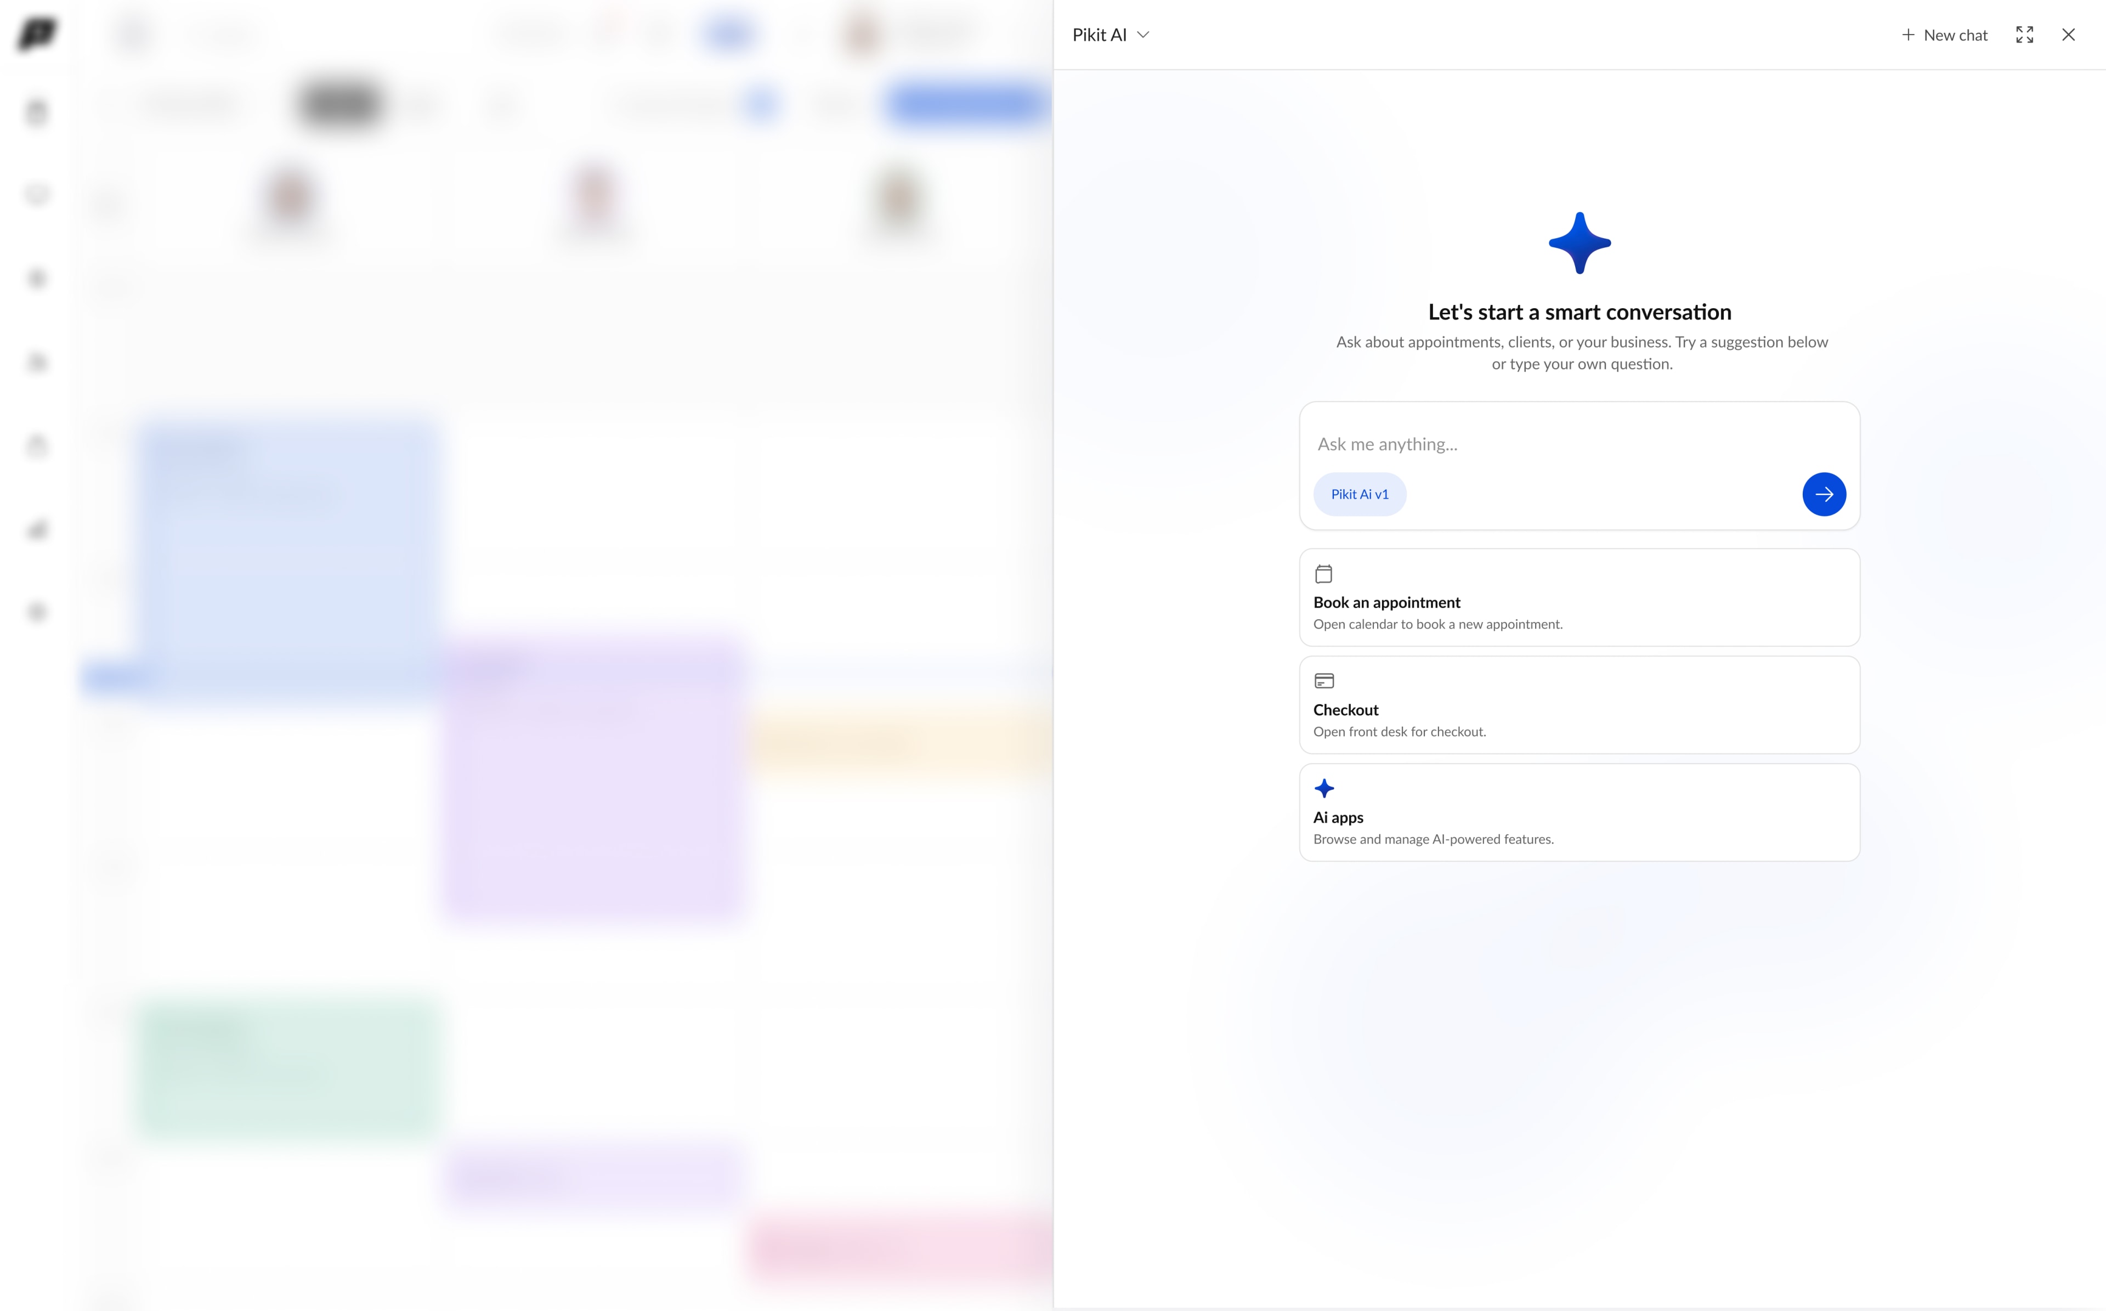Open the Checkout suggestion card
The height and width of the screenshot is (1311, 2106).
(1579, 705)
